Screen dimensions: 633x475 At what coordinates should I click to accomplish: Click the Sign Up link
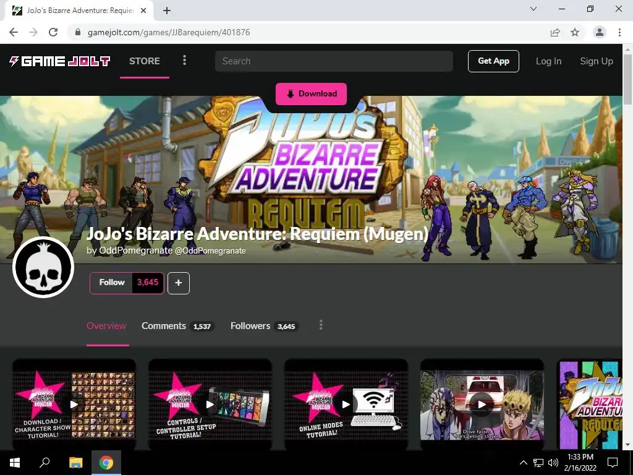[597, 61]
